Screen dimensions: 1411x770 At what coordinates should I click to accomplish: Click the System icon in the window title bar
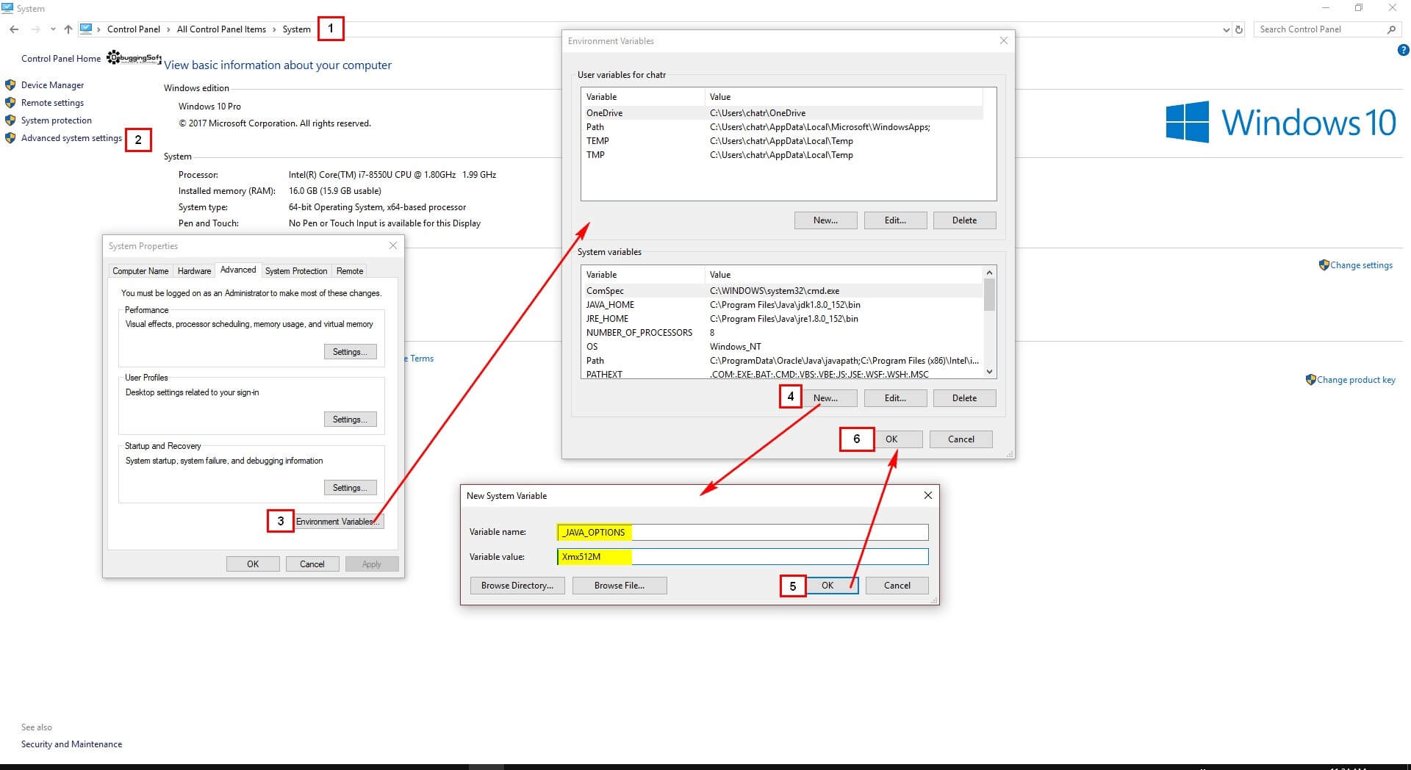pos(7,8)
